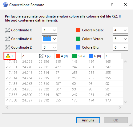Click cell value 24.278
Viewport: 133px width, 127px height.
coord(27,67)
